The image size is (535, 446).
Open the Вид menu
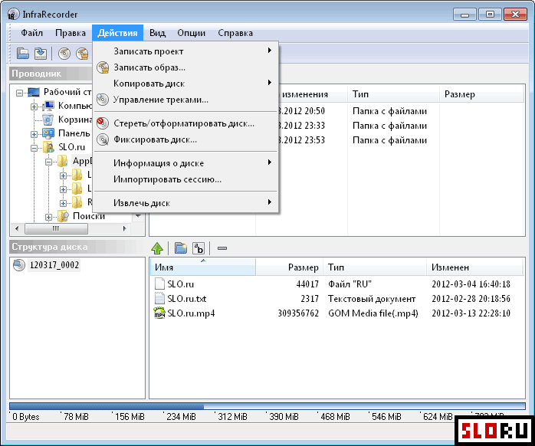[157, 33]
